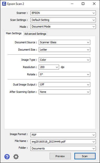Image resolution: width=100 pixels, height=163 pixels.
Task: Click the Preview button
Action: (60, 156)
